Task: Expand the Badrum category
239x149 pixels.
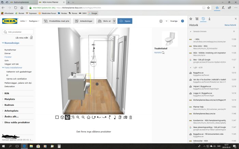Action: tap(8, 105)
